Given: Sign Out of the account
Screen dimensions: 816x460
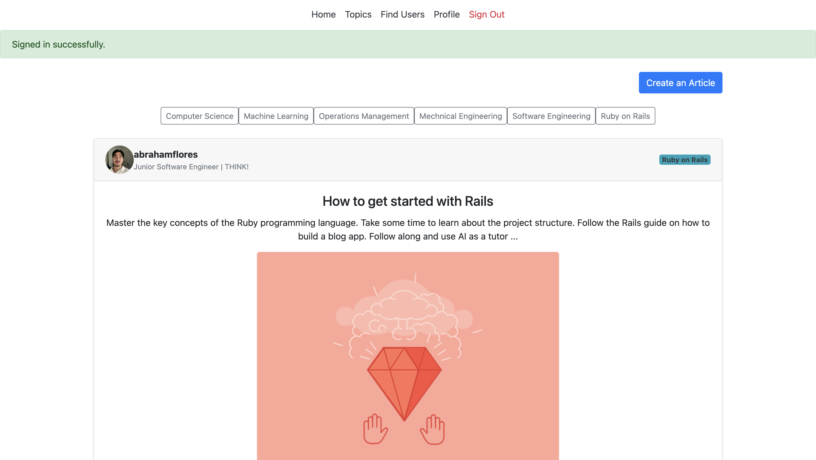Looking at the screenshot, I should (486, 14).
